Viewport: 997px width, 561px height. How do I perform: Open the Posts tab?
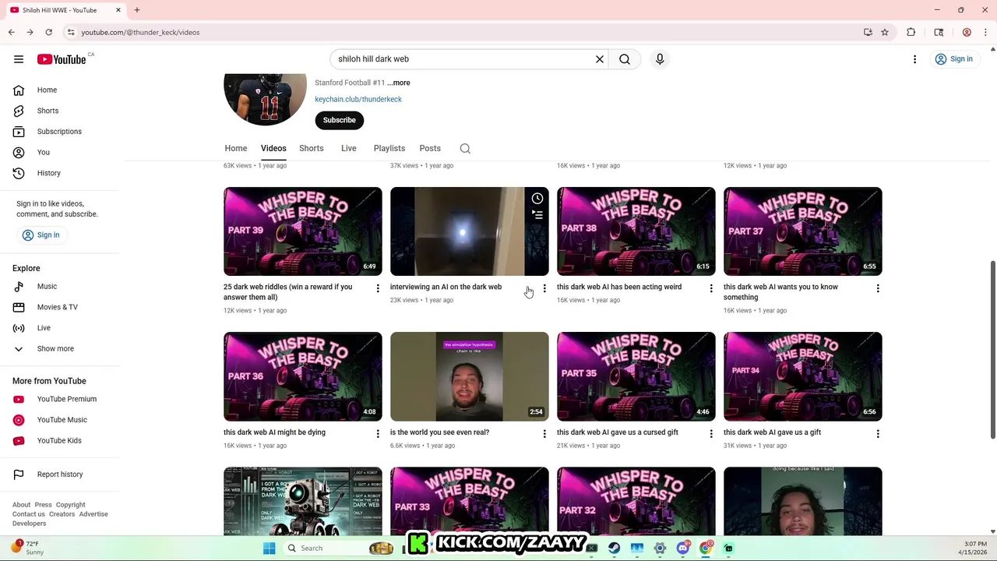click(430, 148)
